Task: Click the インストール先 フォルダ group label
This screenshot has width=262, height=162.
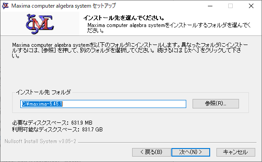Action: pyautogui.click(x=43, y=92)
